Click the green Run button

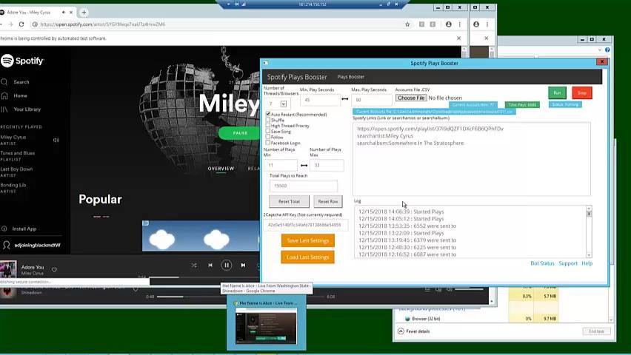(x=557, y=93)
